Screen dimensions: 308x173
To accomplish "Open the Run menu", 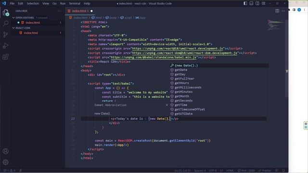I will coord(63,3).
